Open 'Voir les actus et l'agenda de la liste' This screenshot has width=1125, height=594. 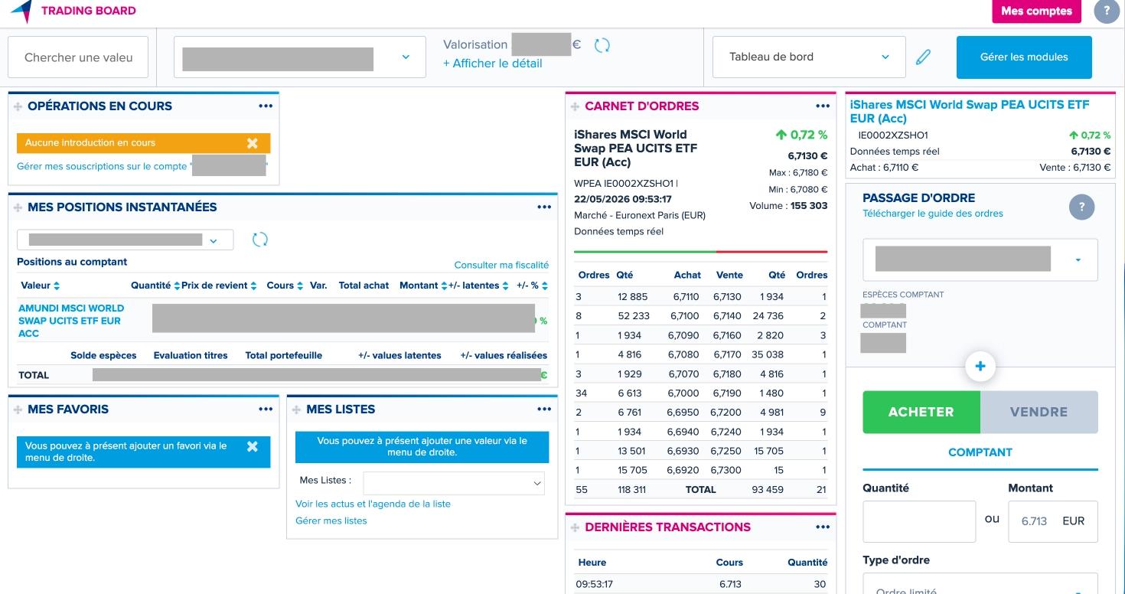coord(373,504)
